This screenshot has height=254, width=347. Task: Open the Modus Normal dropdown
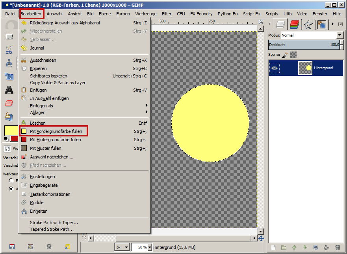312,35
